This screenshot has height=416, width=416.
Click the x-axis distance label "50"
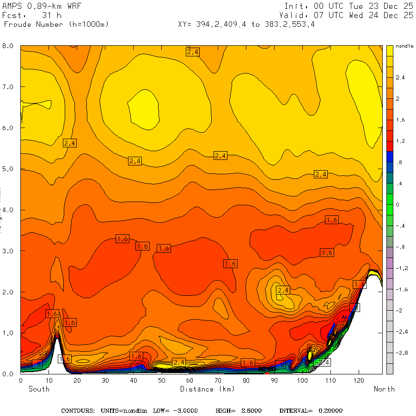click(162, 380)
